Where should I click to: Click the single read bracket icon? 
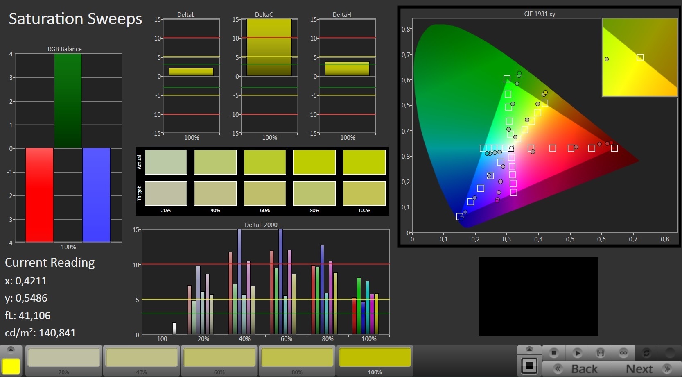[x=600, y=352]
